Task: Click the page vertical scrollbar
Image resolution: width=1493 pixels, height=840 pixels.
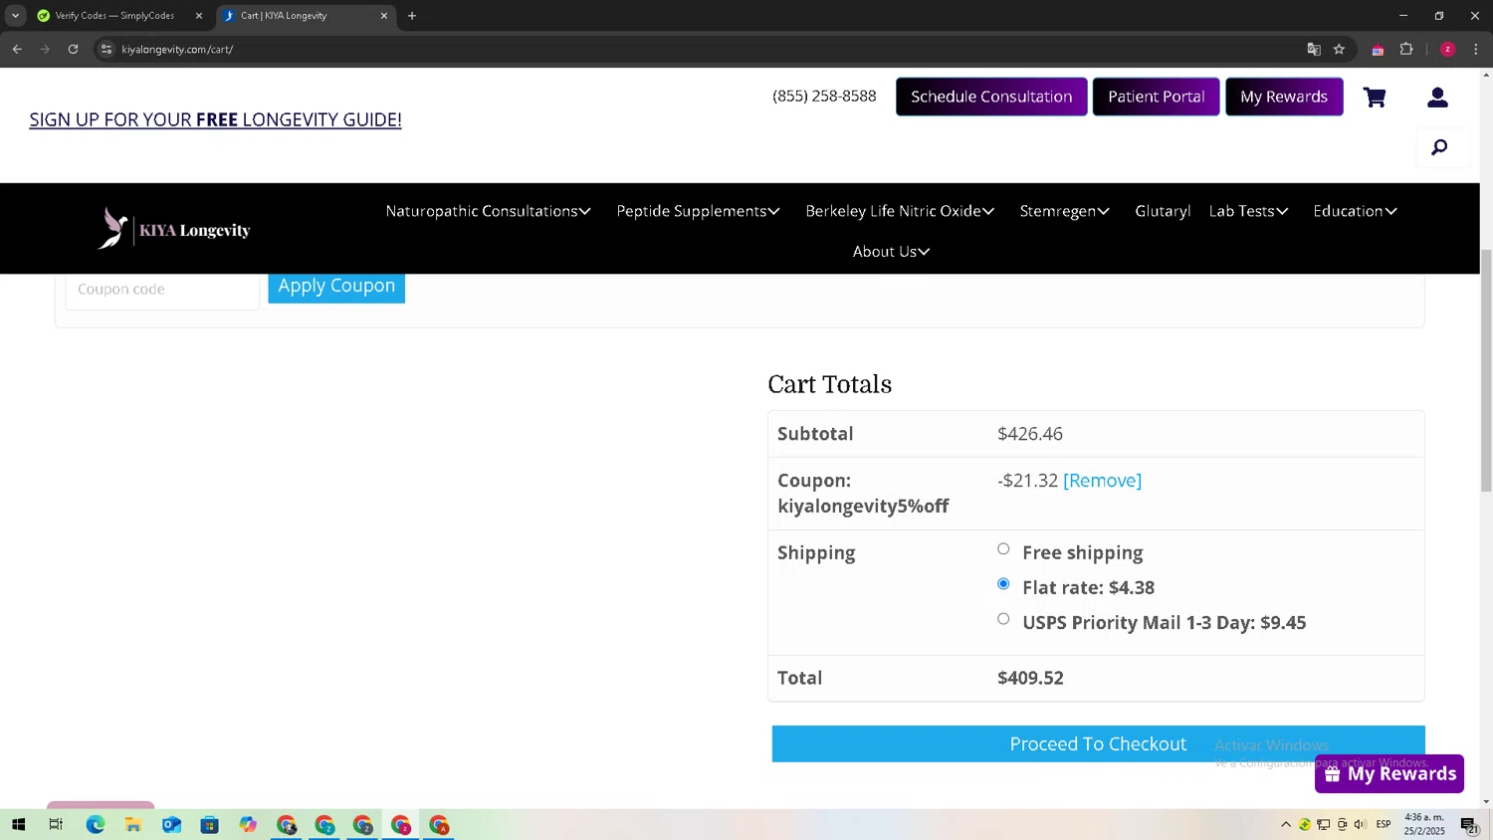Action: click(x=1486, y=370)
